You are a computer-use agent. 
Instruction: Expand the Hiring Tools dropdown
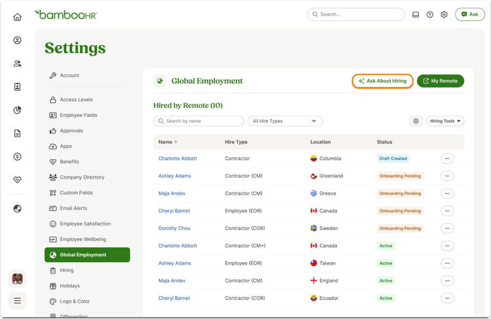point(445,121)
